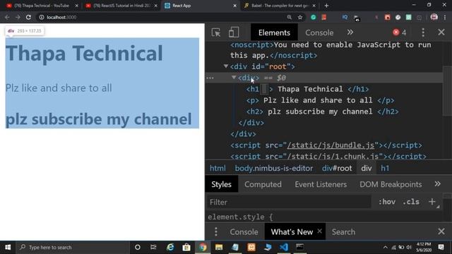Switch to the Babel compiler tab
Viewport: 452px width, 254px height.
(x=279, y=6)
